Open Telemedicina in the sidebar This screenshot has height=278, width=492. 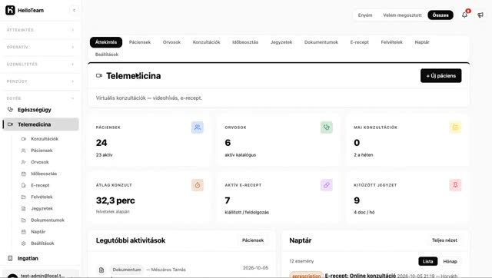(x=41, y=124)
